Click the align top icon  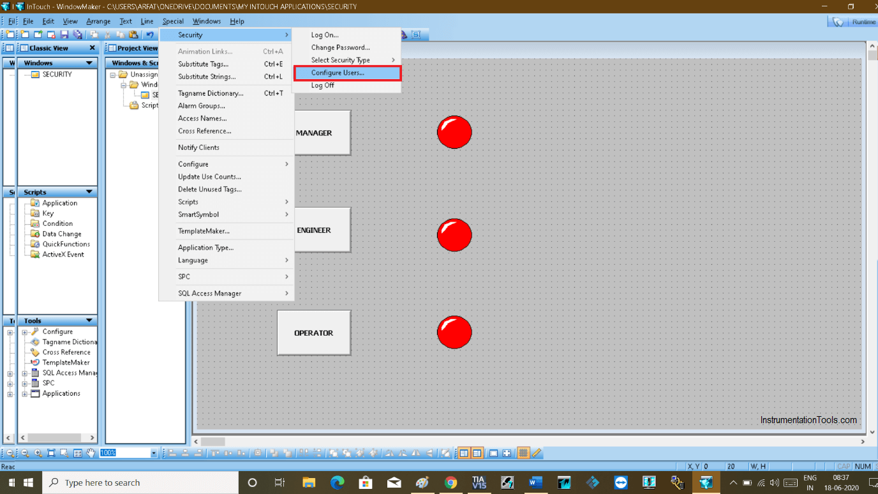pos(215,453)
